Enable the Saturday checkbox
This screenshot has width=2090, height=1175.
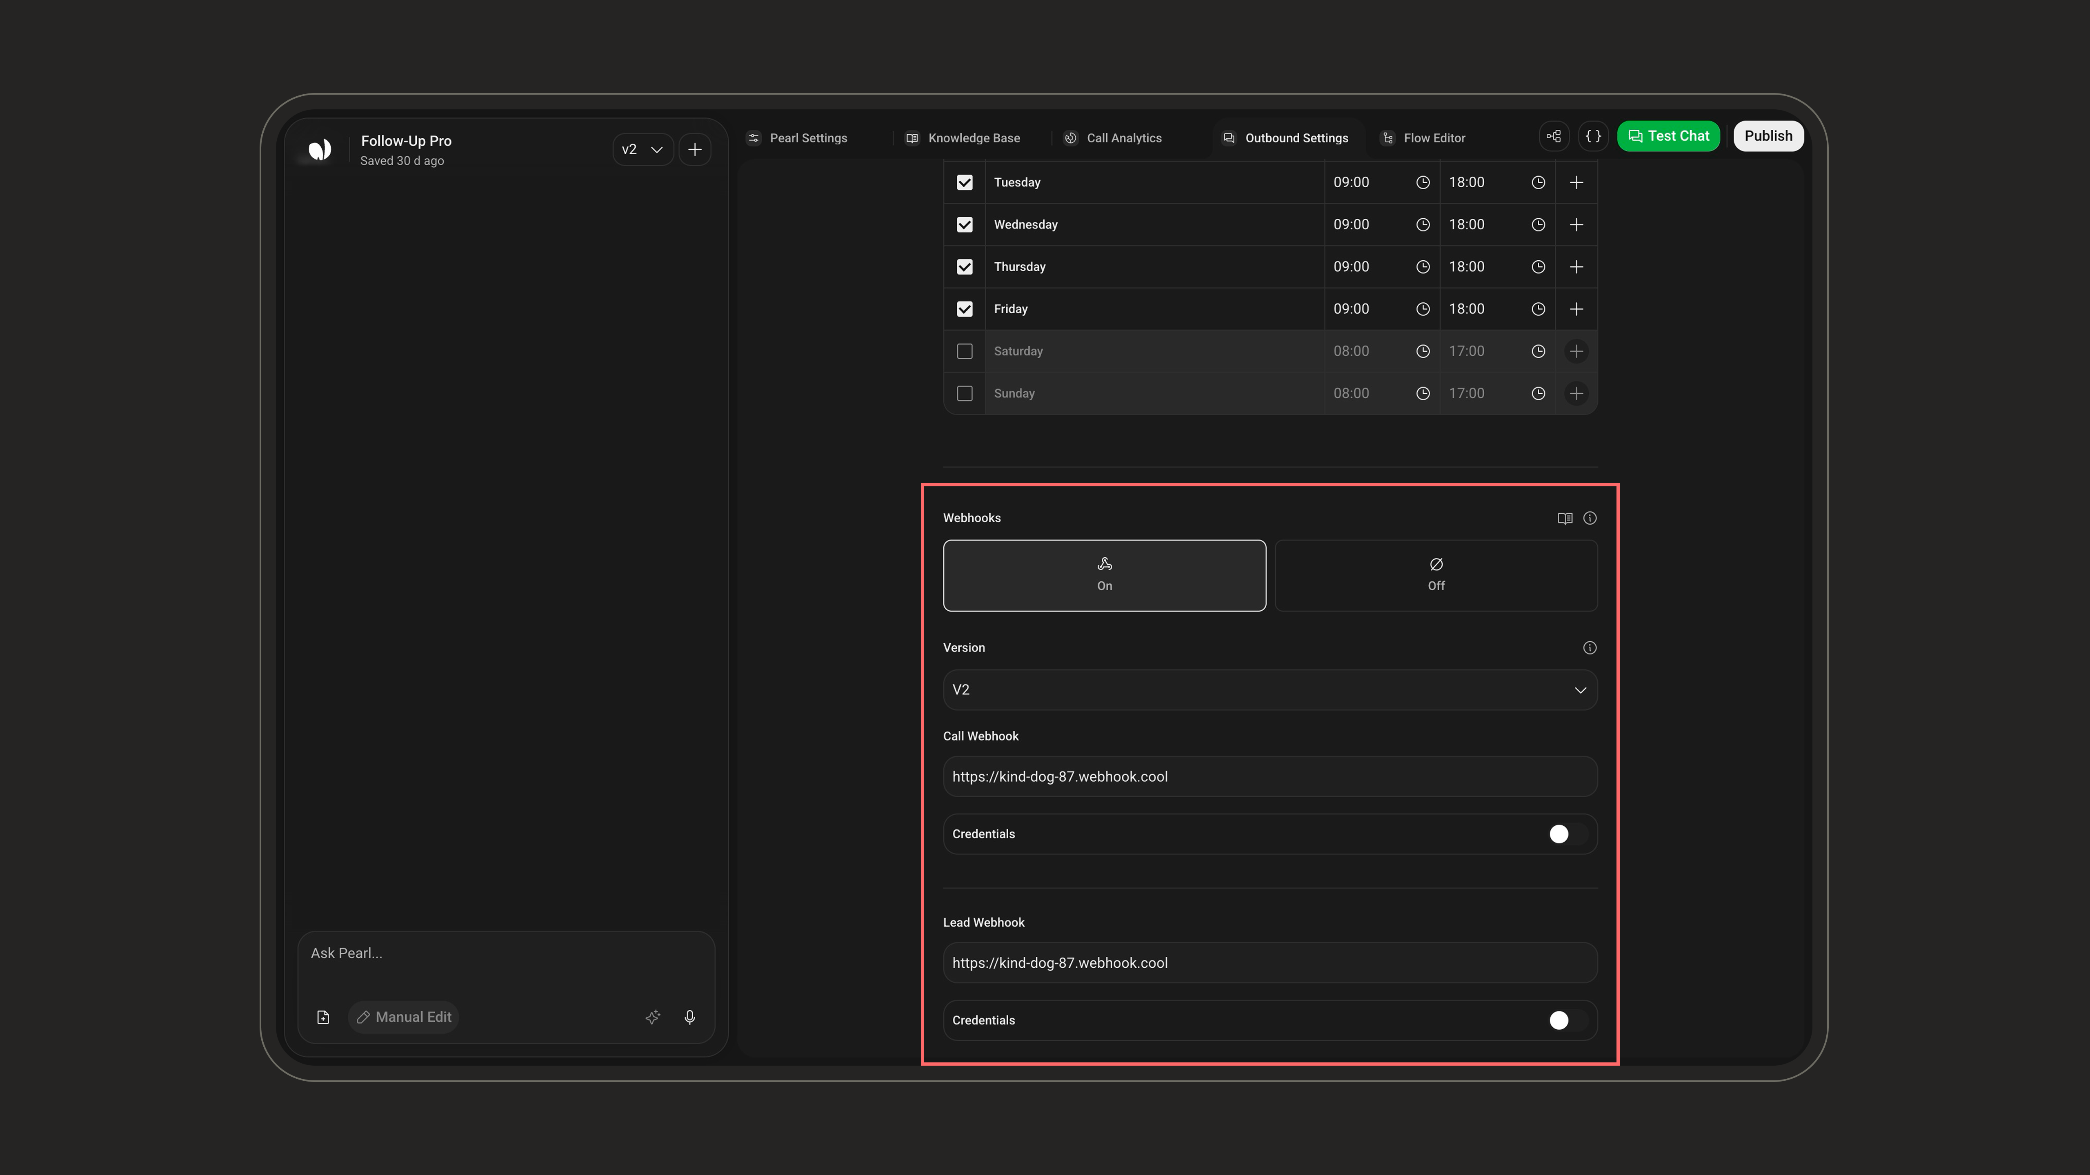tap(965, 351)
